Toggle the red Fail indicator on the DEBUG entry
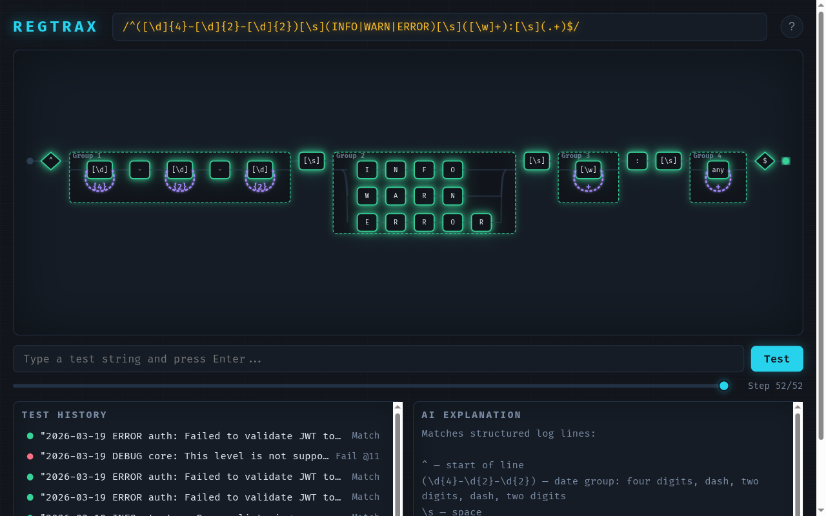The image size is (826, 516). click(30, 456)
